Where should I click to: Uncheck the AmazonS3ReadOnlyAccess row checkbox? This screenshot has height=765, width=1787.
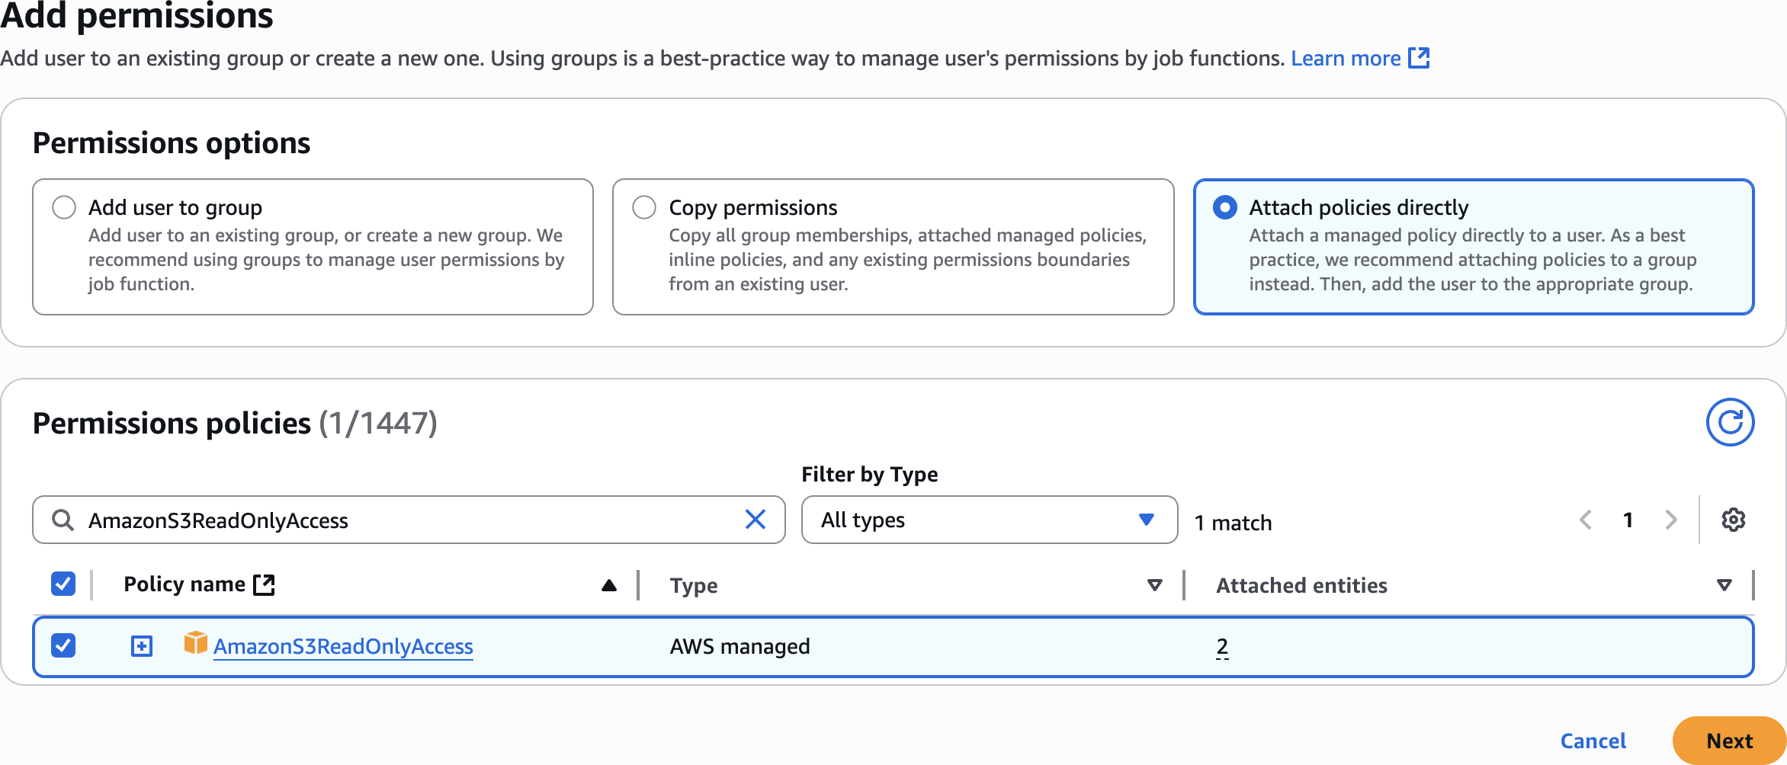[63, 645]
